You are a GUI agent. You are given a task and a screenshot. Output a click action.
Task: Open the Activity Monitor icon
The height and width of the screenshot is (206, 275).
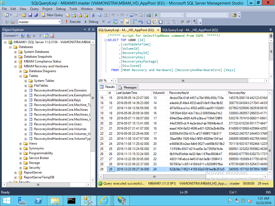(x=148, y=15)
